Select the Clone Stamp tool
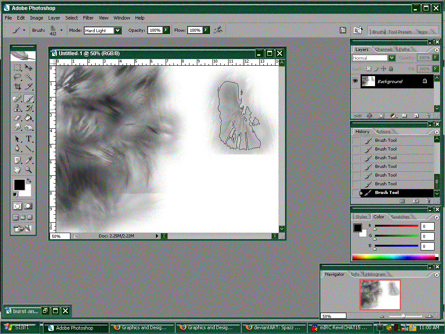 [17, 108]
